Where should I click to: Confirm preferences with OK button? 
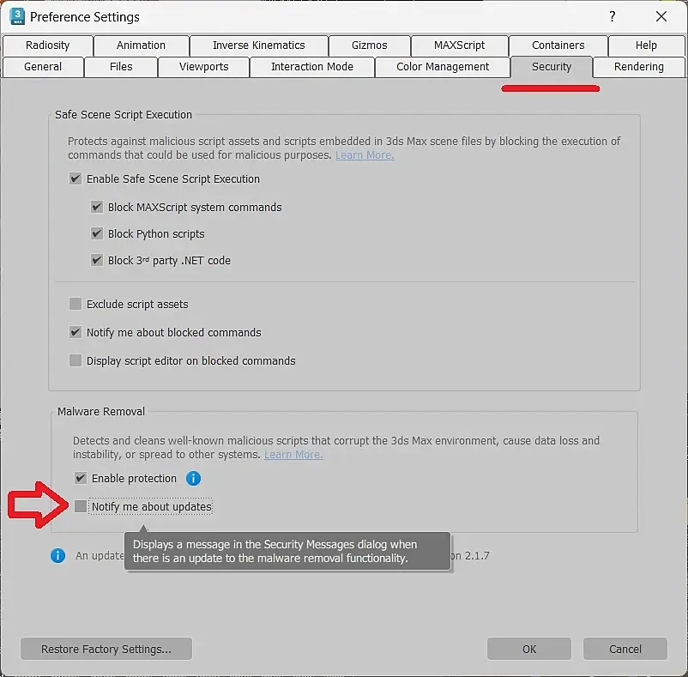pos(529,649)
